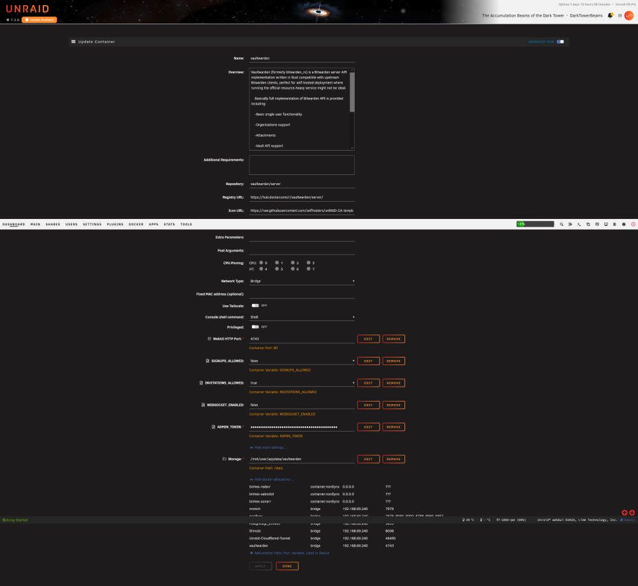Click the orange Unraid account avatar
This screenshot has width=638, height=586.
[629, 15]
